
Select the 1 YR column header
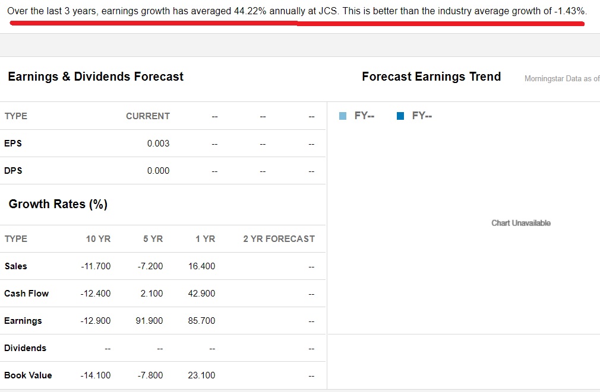205,239
